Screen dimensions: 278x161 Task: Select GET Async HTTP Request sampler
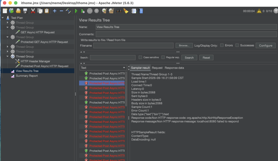(37, 32)
